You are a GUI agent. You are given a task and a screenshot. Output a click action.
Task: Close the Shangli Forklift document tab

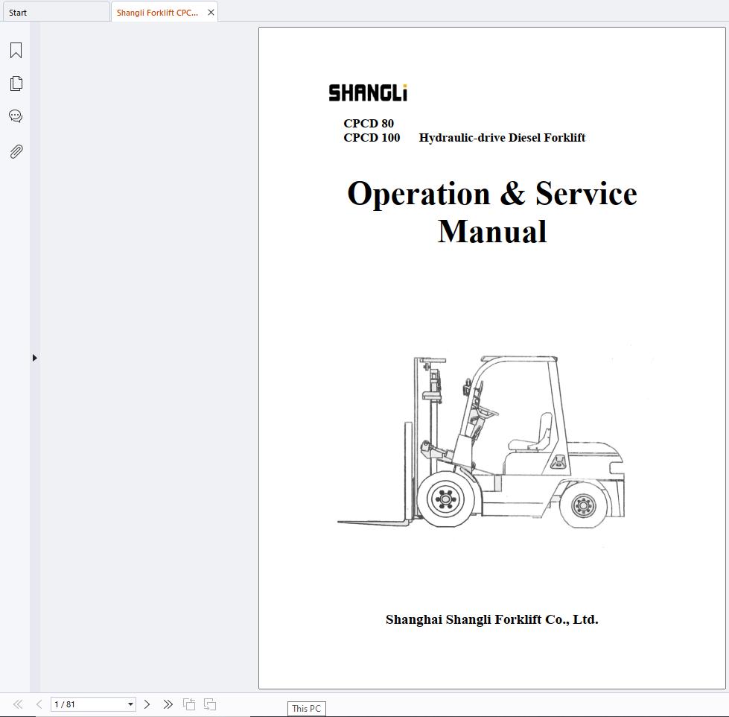pos(211,13)
